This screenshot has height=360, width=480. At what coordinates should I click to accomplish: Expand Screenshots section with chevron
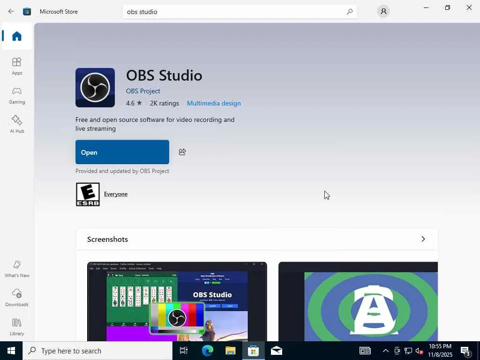[x=423, y=239]
